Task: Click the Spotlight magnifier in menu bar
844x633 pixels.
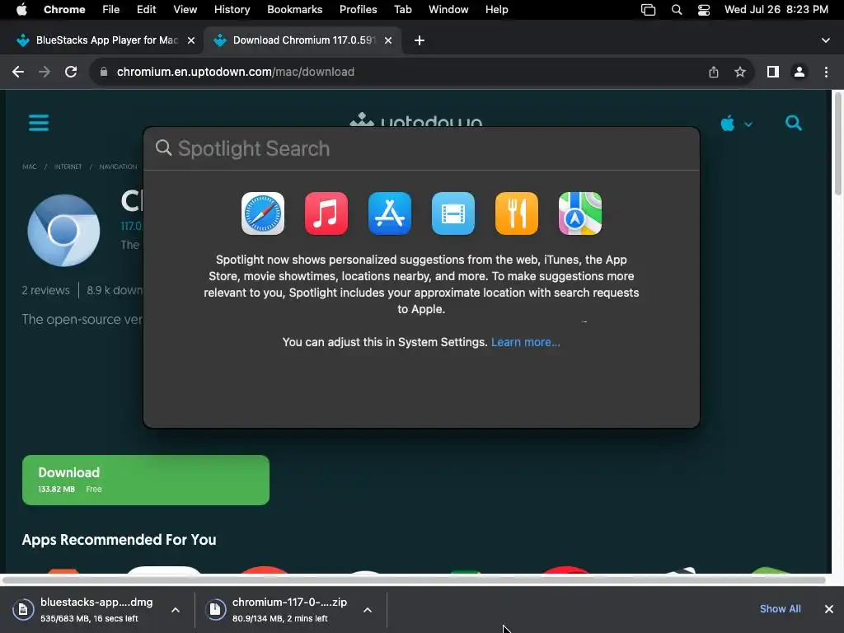Action: (x=677, y=10)
